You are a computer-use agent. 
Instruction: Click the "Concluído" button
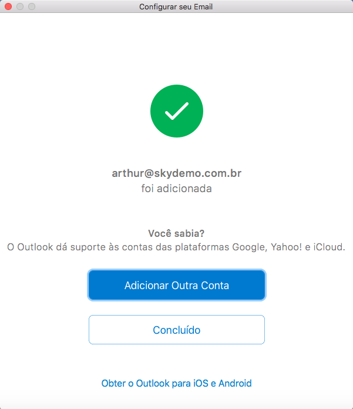177,330
